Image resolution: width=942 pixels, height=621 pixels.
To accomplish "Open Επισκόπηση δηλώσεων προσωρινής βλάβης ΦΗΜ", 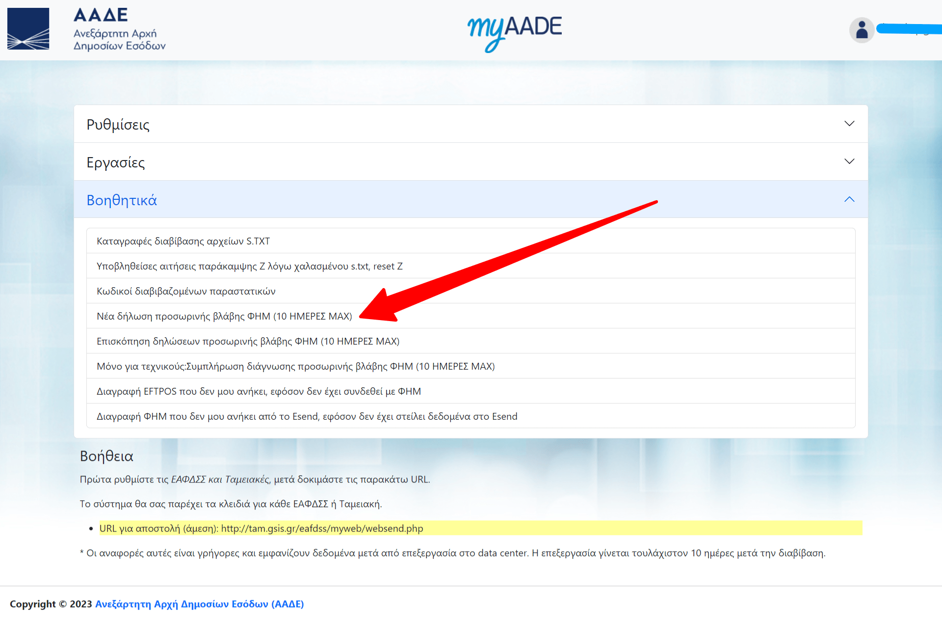I will (471, 341).
